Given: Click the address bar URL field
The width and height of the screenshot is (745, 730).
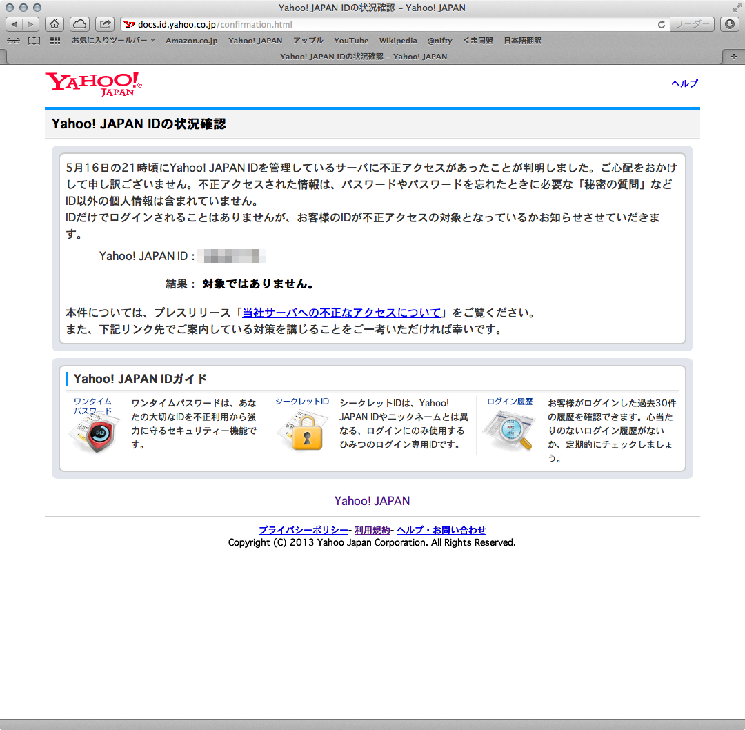Looking at the screenshot, I should click(x=395, y=24).
